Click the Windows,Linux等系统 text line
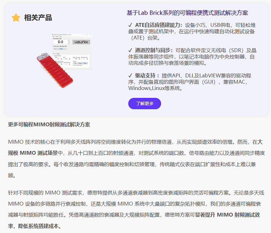The image size is (271, 233). pos(155,88)
